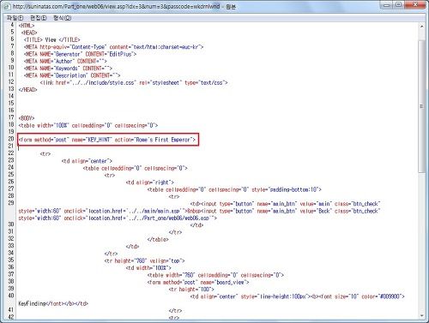
Task: Click the <TITLE> View </TITLE> line
Action: pos(52,39)
